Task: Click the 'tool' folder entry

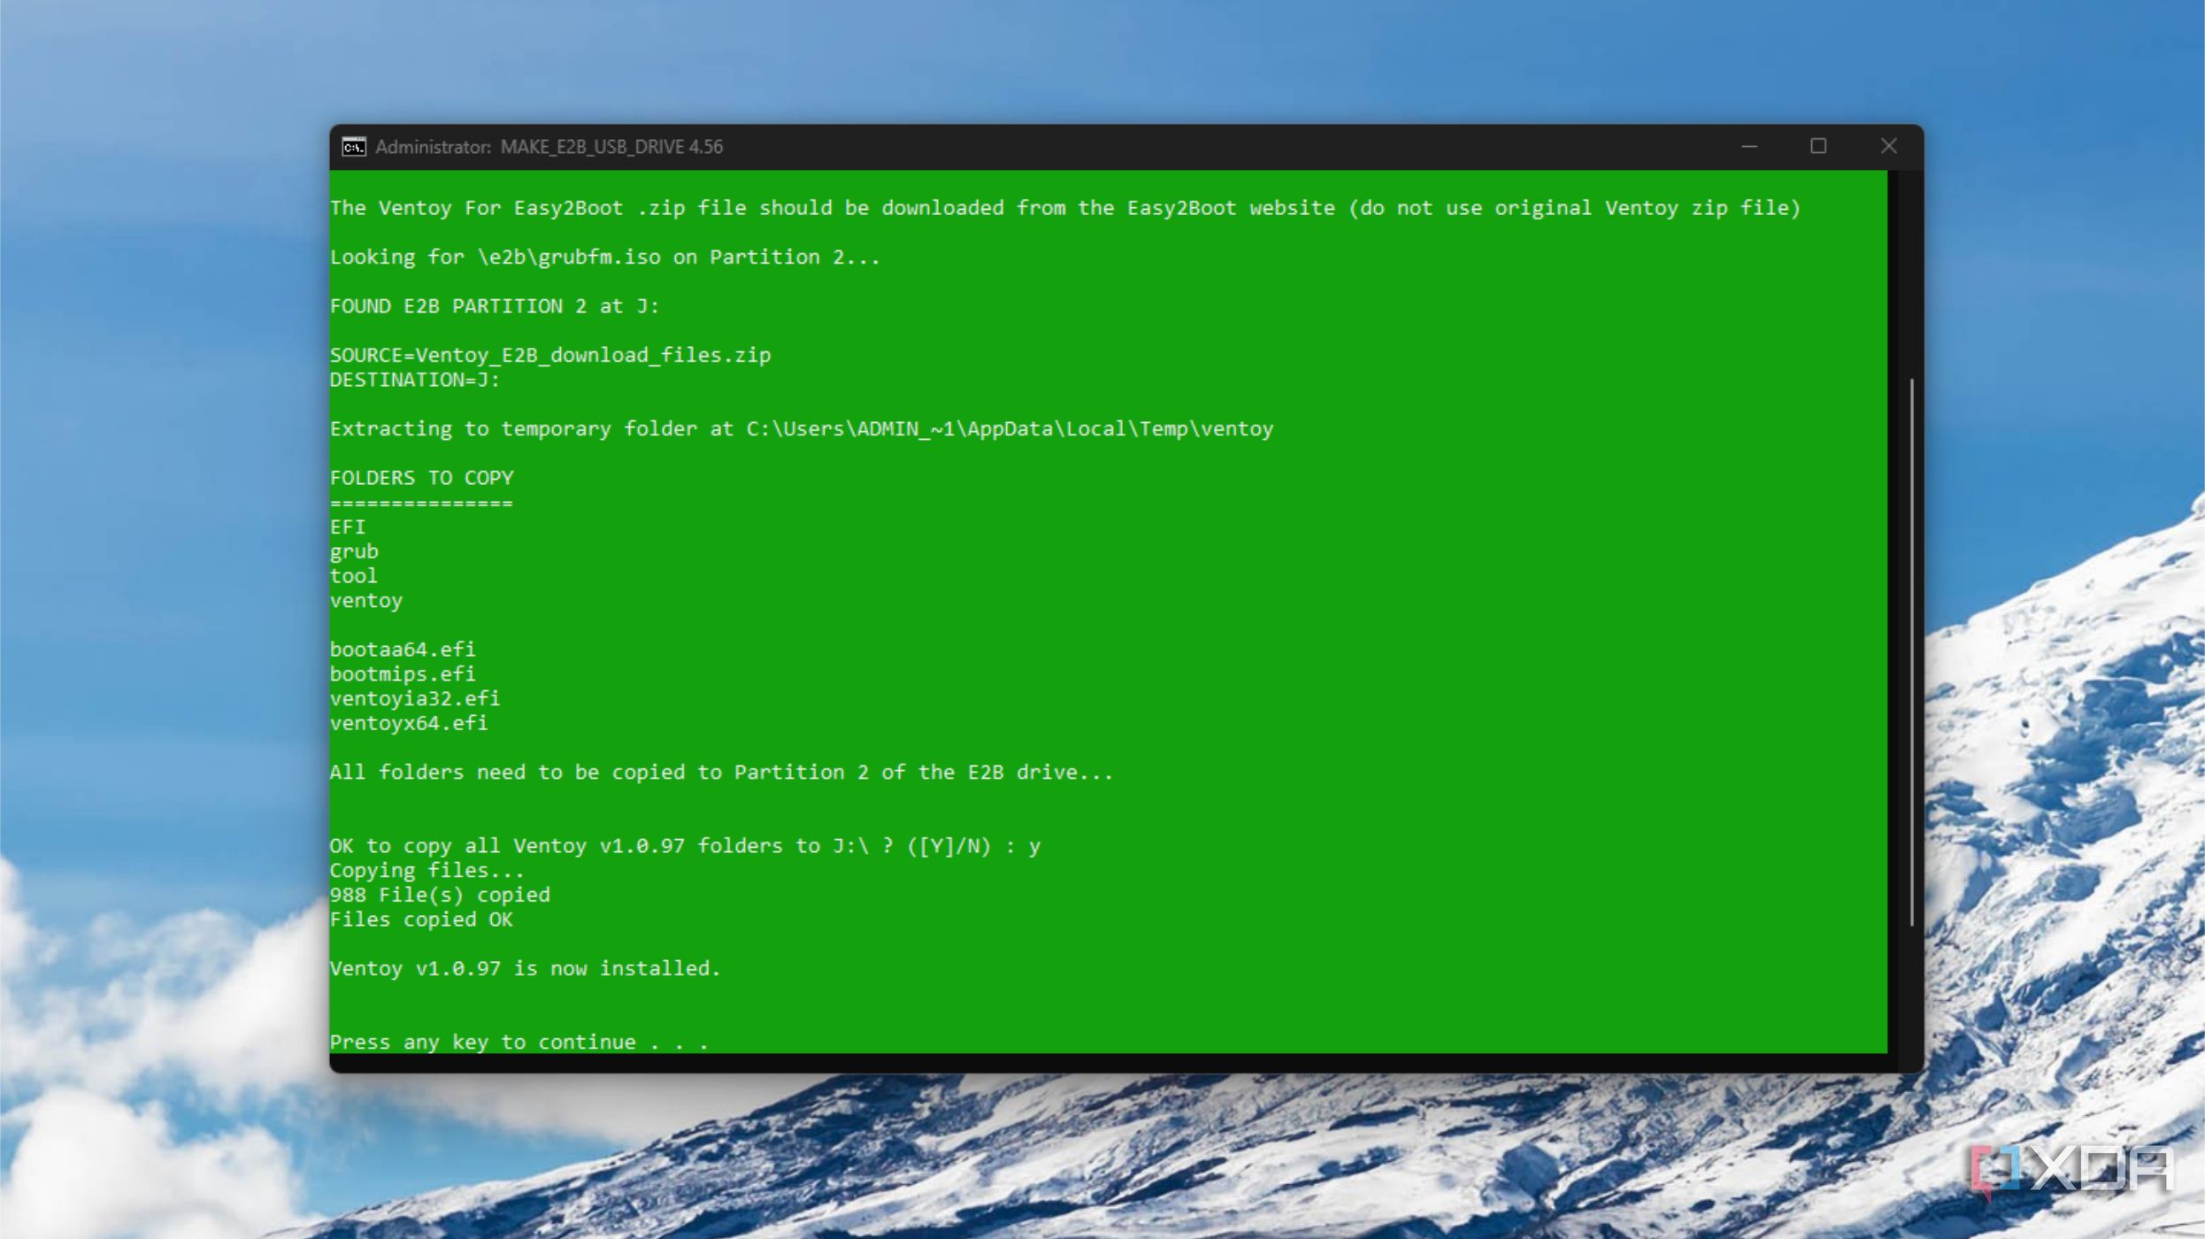Action: (354, 576)
